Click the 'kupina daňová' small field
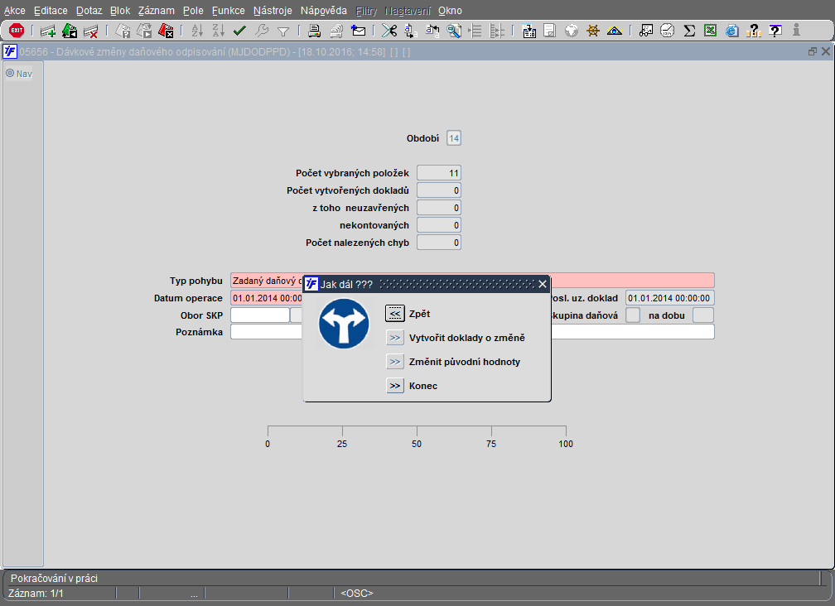 coord(633,315)
